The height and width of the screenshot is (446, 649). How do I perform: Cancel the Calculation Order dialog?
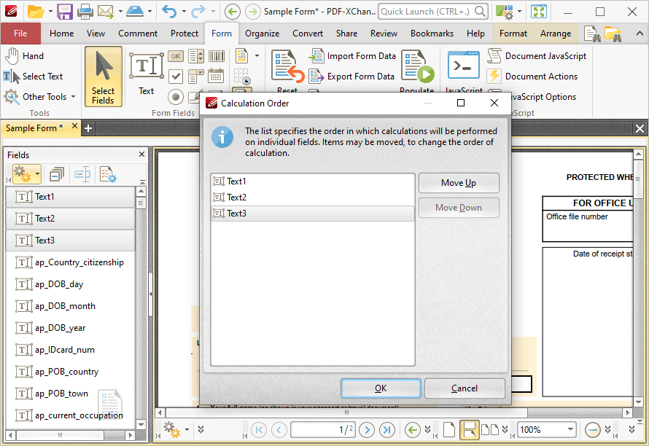tap(465, 388)
